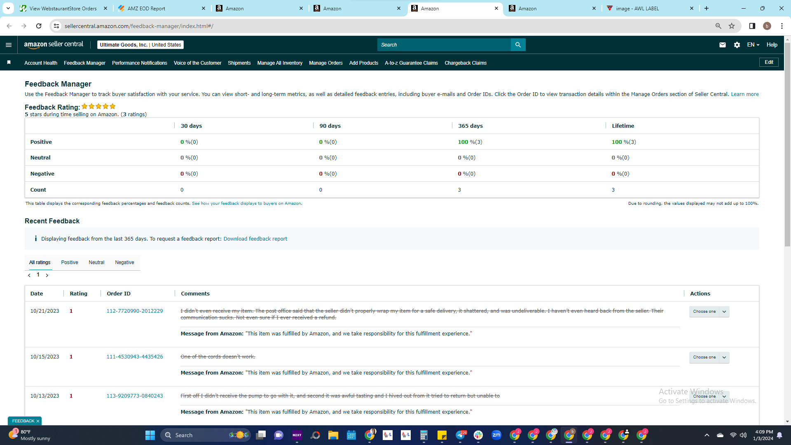Click into the Seller Central search field
Screen dimensions: 791x445
click(444, 45)
